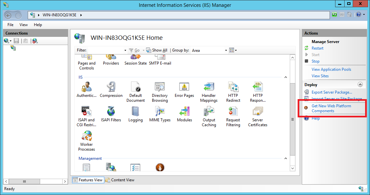Click the refresh page icon in address bar

(334, 14)
